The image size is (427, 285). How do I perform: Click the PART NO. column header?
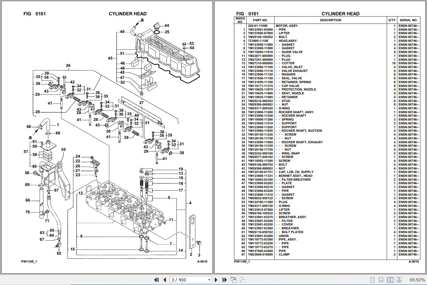[260, 20]
